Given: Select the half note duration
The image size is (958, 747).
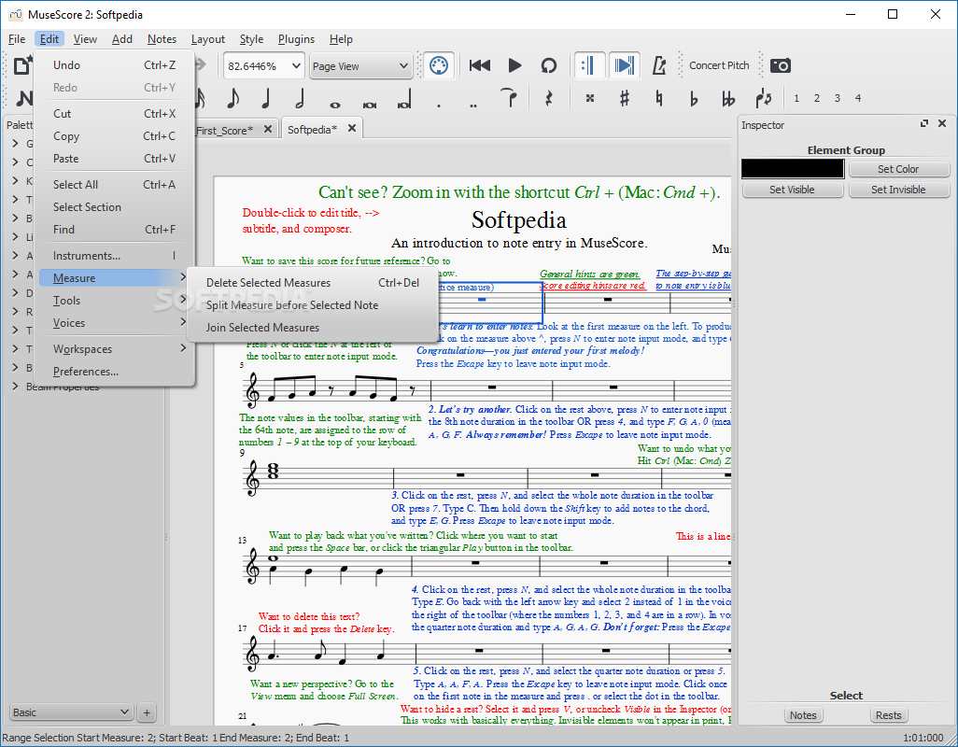Looking at the screenshot, I should click(300, 98).
